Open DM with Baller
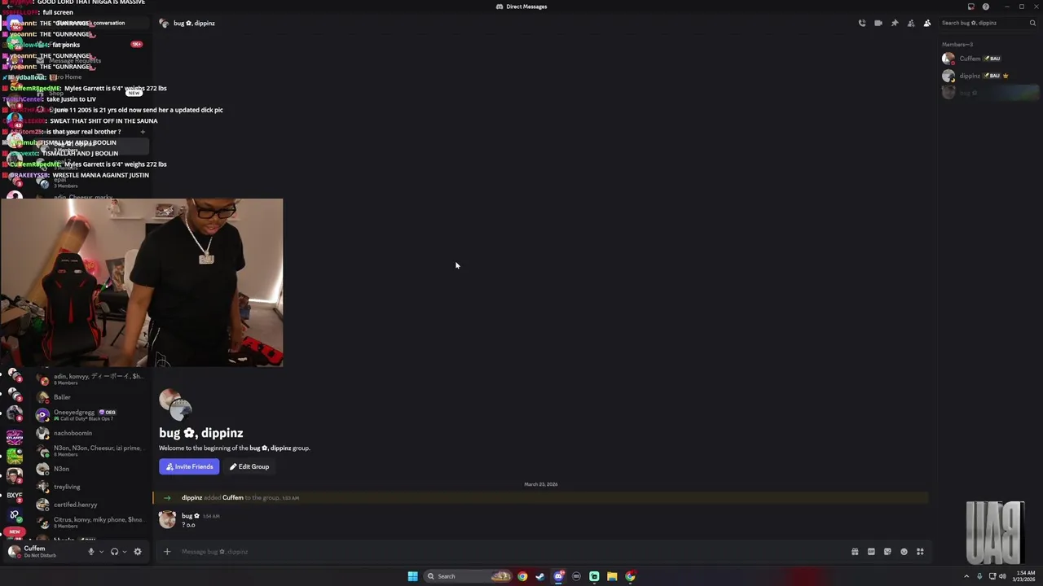The image size is (1043, 586). tap(90, 397)
